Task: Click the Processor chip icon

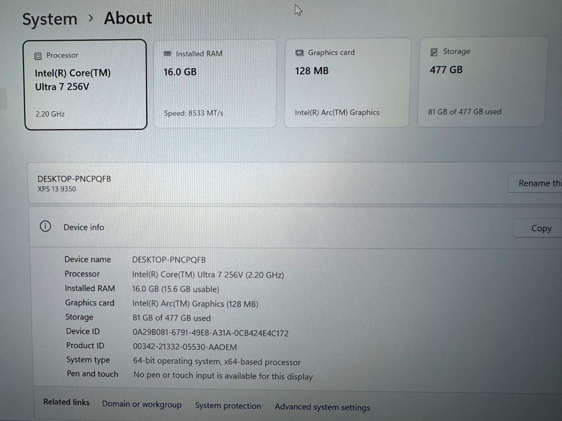Action: [38, 56]
